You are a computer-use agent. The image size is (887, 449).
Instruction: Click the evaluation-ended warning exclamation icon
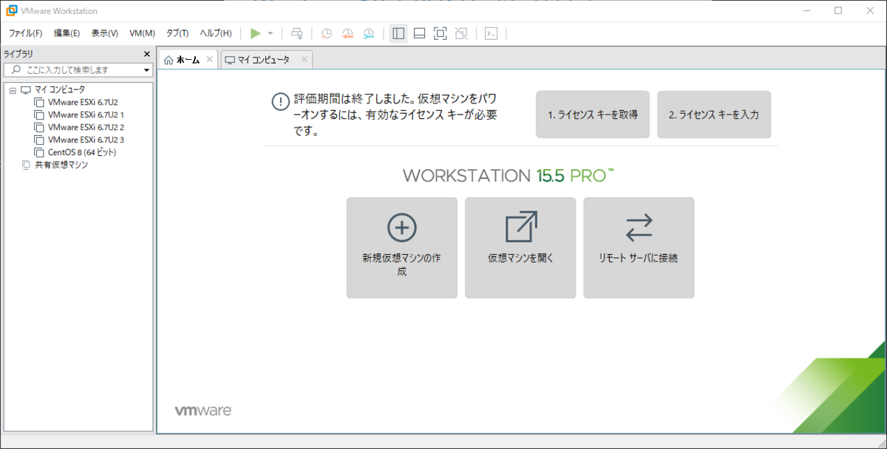pos(280,102)
